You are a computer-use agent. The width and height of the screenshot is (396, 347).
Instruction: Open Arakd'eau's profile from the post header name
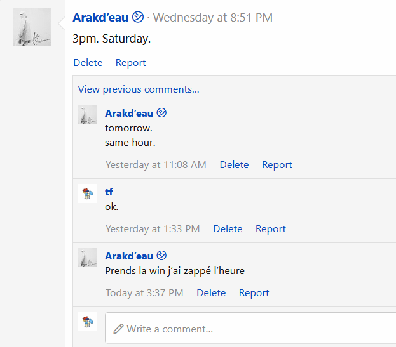pyautogui.click(x=100, y=17)
